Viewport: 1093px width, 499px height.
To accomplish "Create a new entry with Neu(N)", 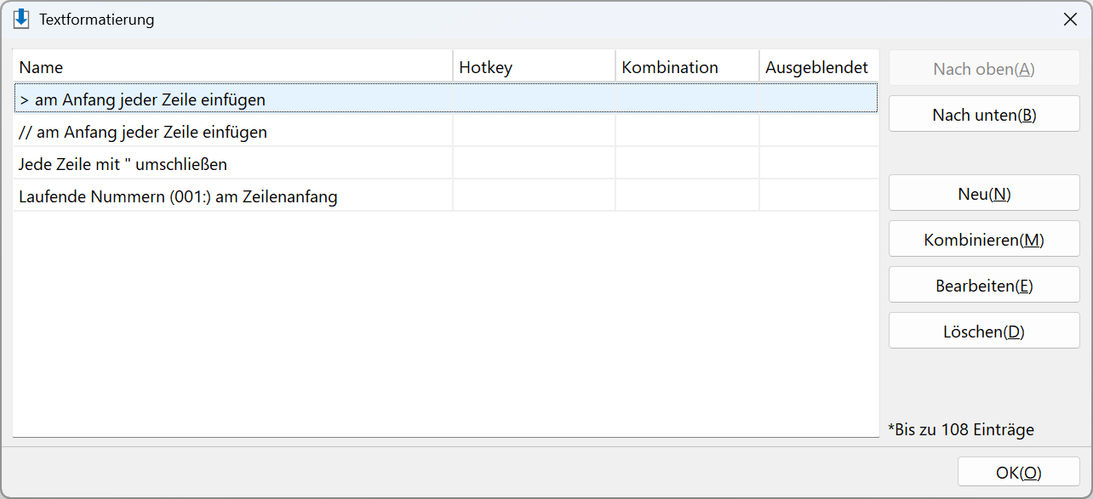I will (x=984, y=194).
